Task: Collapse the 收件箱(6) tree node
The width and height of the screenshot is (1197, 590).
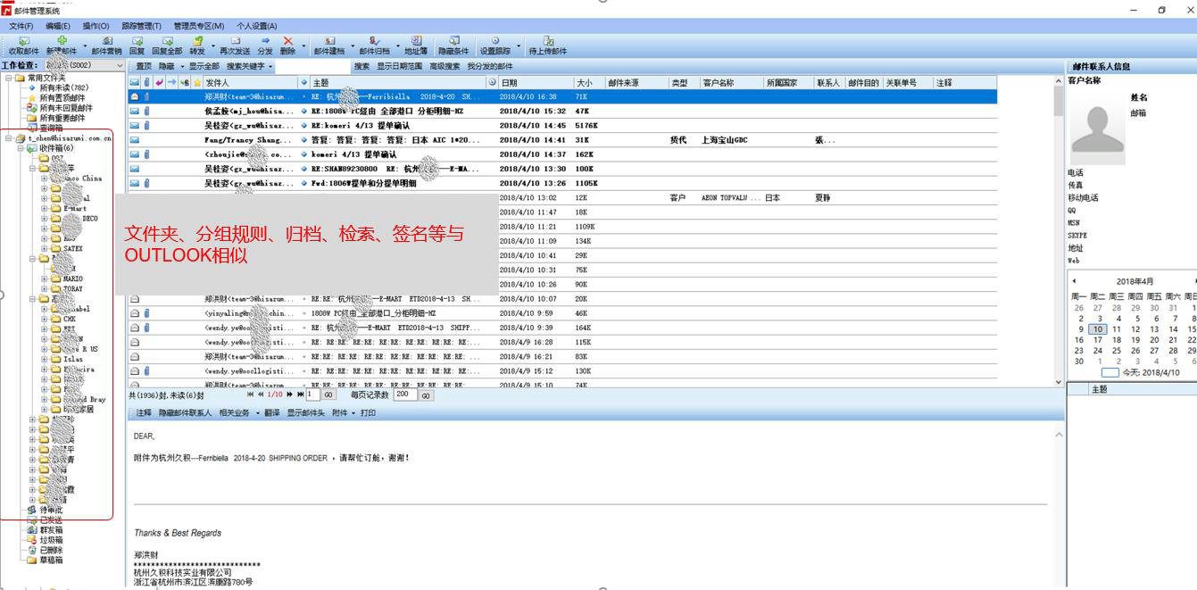Action: pyautogui.click(x=21, y=148)
